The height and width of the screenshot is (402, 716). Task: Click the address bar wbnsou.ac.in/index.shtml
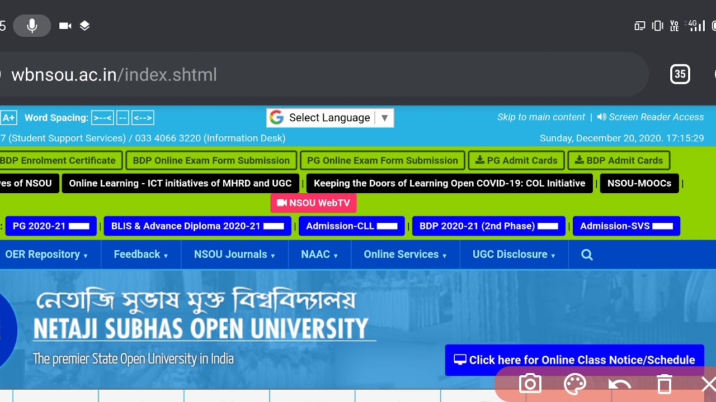point(323,74)
